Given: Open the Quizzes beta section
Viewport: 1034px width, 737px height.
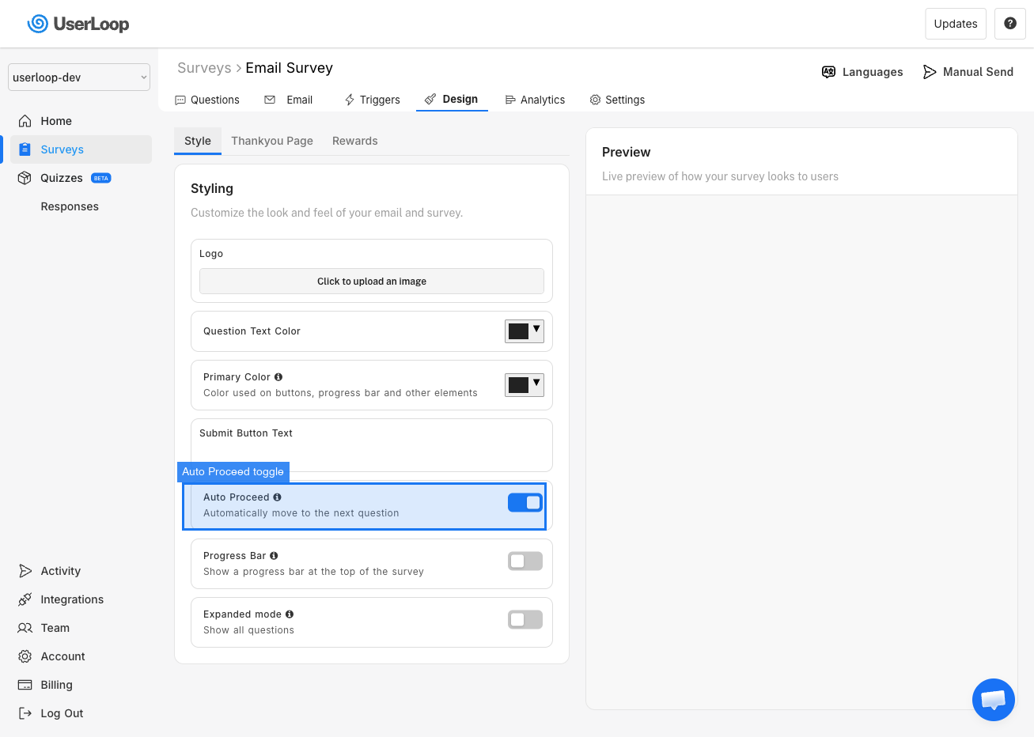Looking at the screenshot, I should [63, 177].
